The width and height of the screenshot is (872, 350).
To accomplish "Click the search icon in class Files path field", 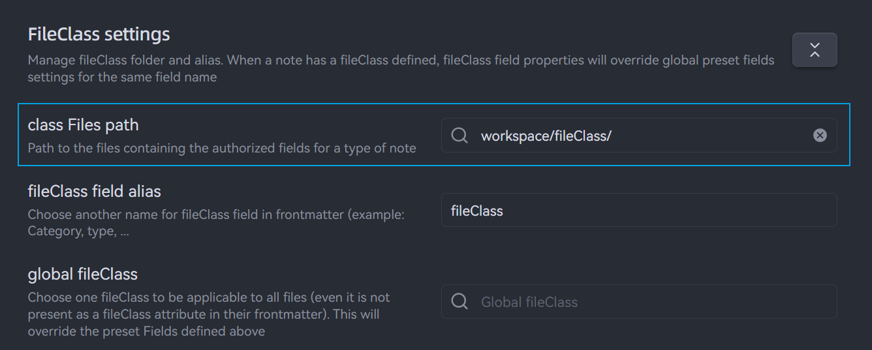I will [459, 136].
